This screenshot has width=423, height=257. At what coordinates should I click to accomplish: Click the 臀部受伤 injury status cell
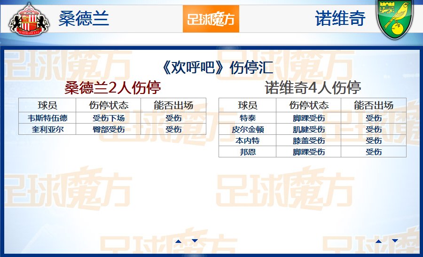(108, 129)
